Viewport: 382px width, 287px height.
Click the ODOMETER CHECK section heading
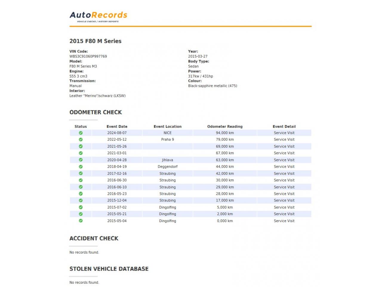coord(95,112)
